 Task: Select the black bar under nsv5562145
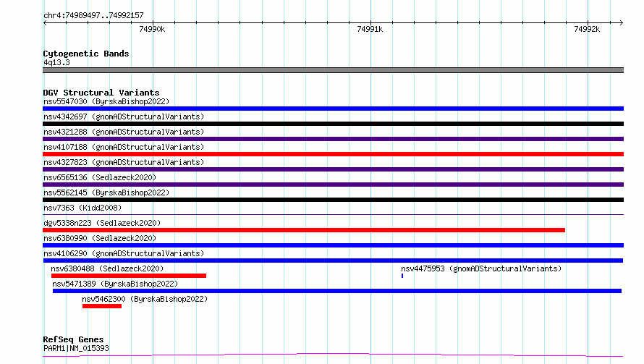pos(333,200)
